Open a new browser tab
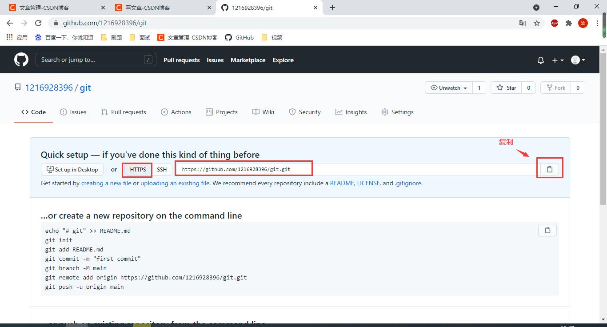The width and height of the screenshot is (607, 327). click(x=332, y=8)
